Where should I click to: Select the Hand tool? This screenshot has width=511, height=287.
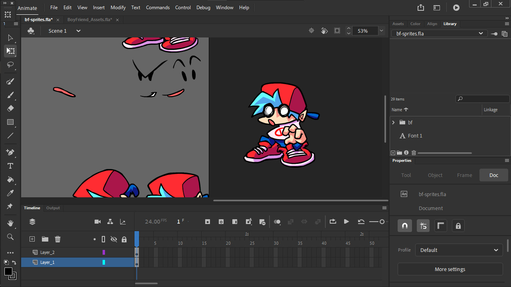pyautogui.click(x=10, y=223)
